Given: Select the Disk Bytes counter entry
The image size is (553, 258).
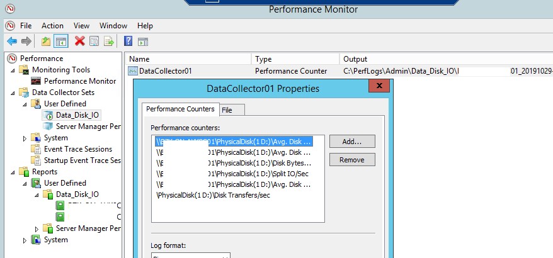Looking at the screenshot, I should point(234,163).
